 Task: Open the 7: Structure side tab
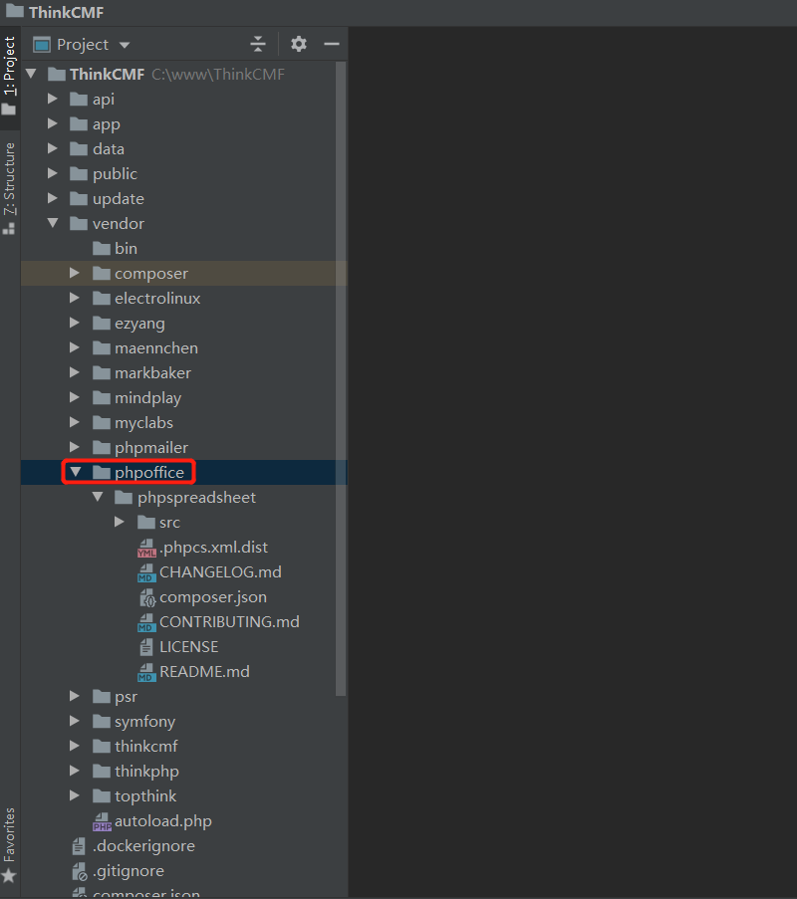point(10,188)
